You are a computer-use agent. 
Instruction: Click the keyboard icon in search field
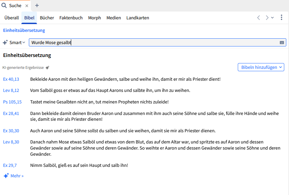tap(282, 43)
